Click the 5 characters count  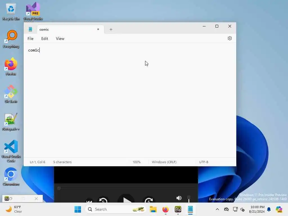coord(62,162)
